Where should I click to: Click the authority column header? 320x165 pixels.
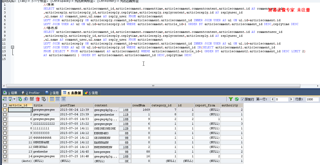tap(232, 105)
